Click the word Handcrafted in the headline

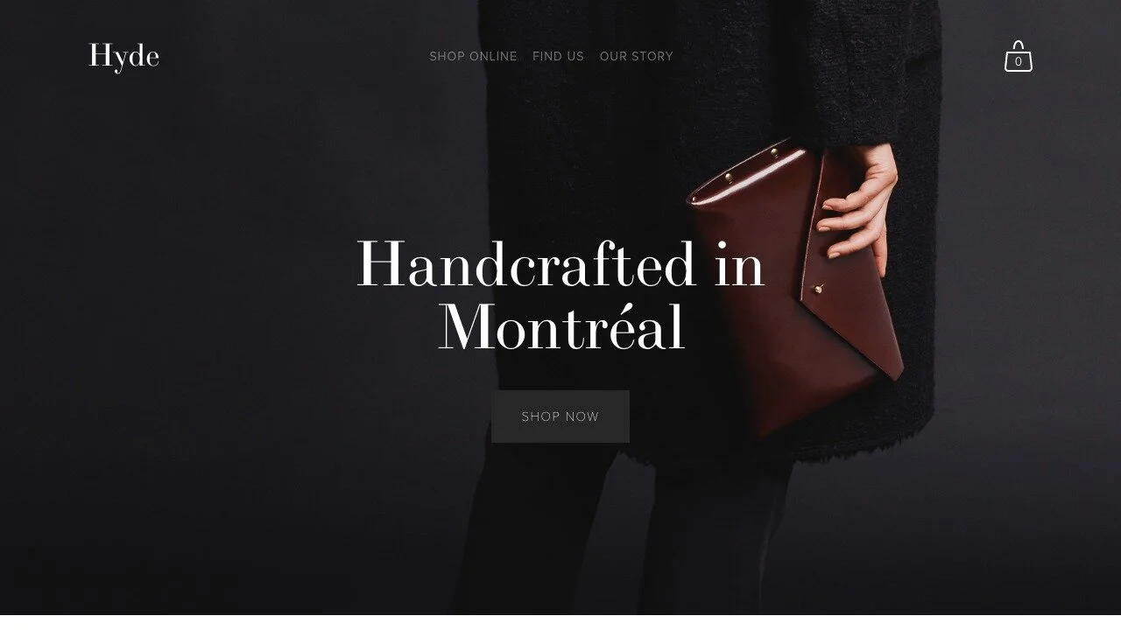[526, 264]
